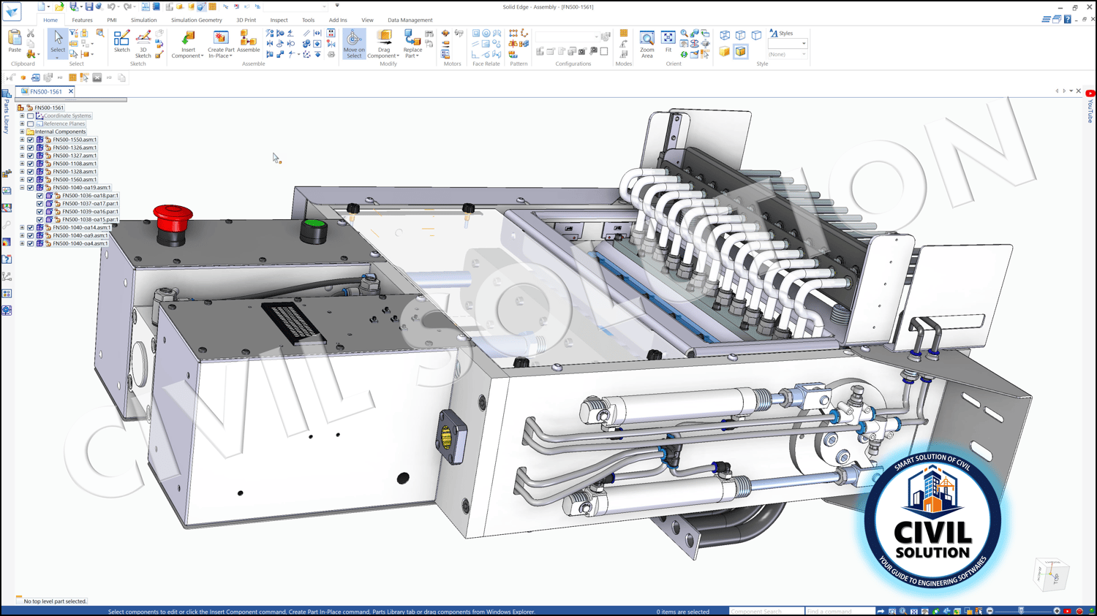
Task: Select FN500-1328.asm:1 in the tree
Action: (74, 172)
